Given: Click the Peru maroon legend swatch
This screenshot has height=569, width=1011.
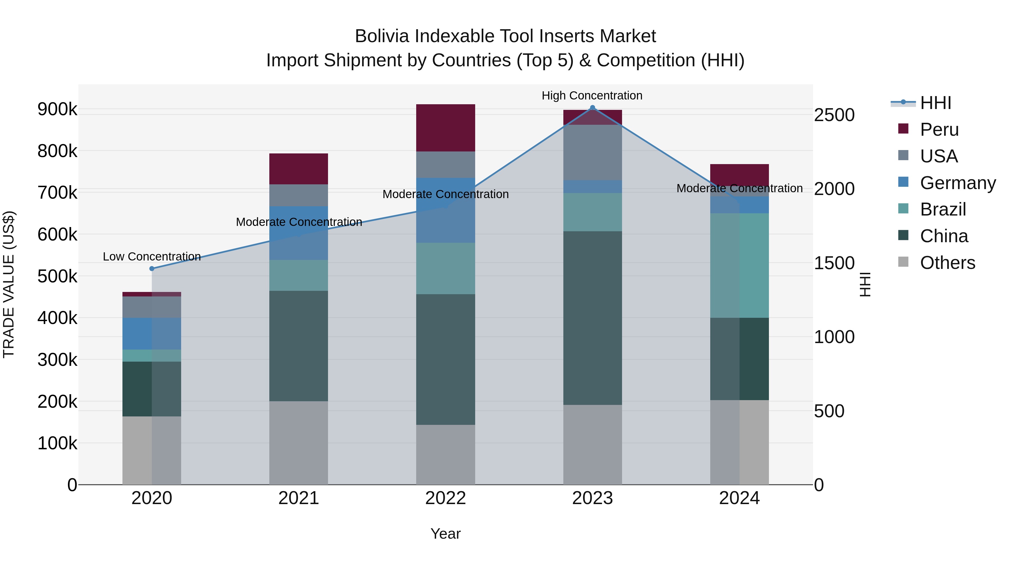Looking at the screenshot, I should click(x=903, y=128).
